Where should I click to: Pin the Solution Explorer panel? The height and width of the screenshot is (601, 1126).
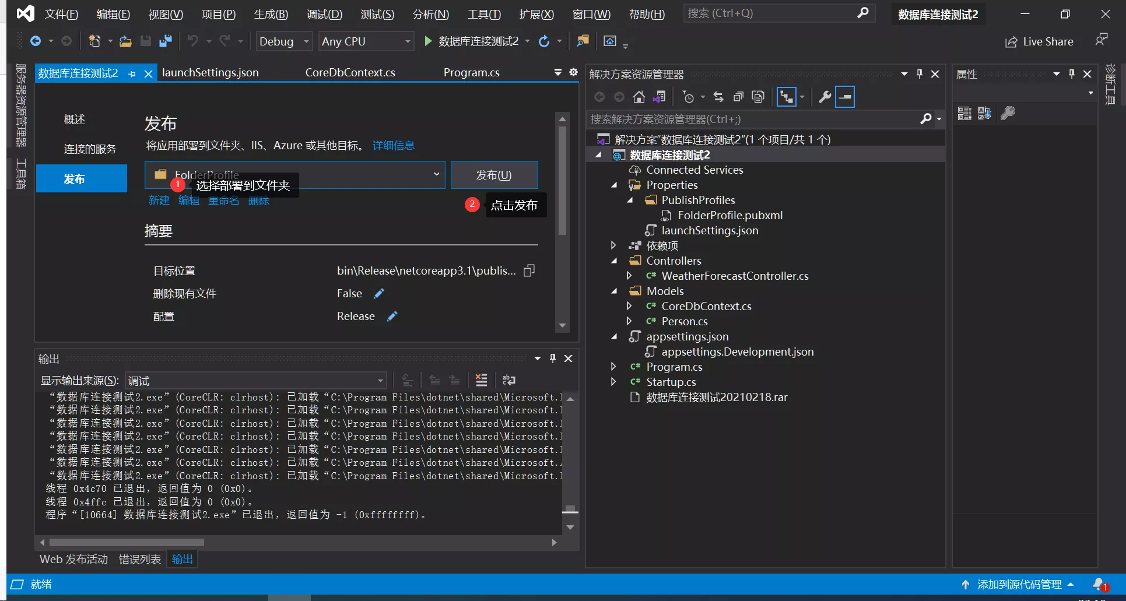point(920,74)
